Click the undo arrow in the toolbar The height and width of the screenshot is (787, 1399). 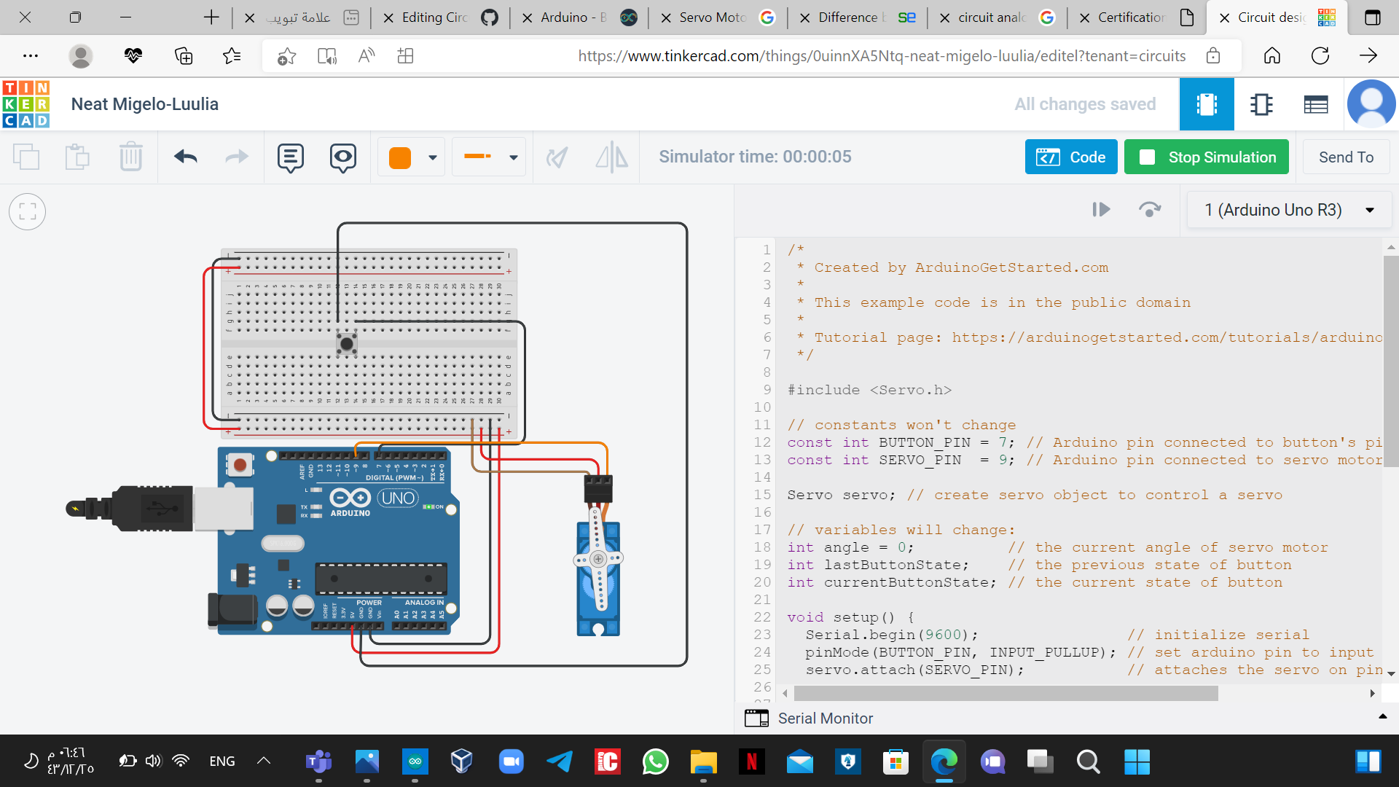click(187, 157)
